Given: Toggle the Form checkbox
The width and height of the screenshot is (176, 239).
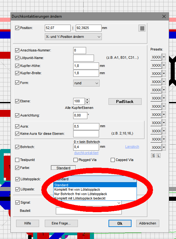Looking at the screenshot, I should (x=17, y=83).
